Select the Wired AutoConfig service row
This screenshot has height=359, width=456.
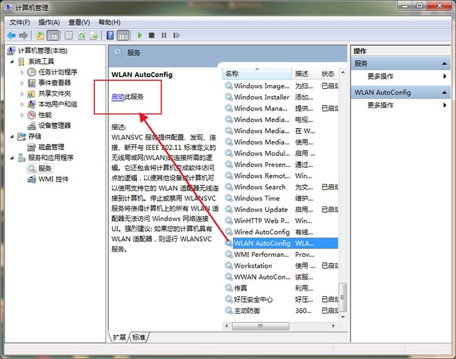[281, 232]
